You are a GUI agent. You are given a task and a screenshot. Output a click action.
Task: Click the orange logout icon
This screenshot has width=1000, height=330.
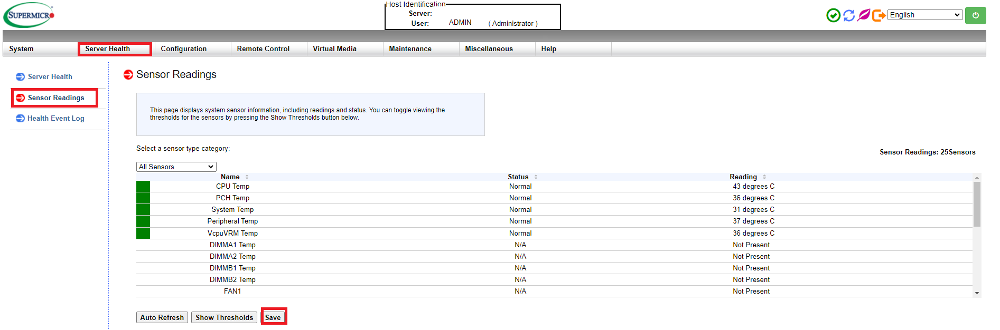point(878,15)
